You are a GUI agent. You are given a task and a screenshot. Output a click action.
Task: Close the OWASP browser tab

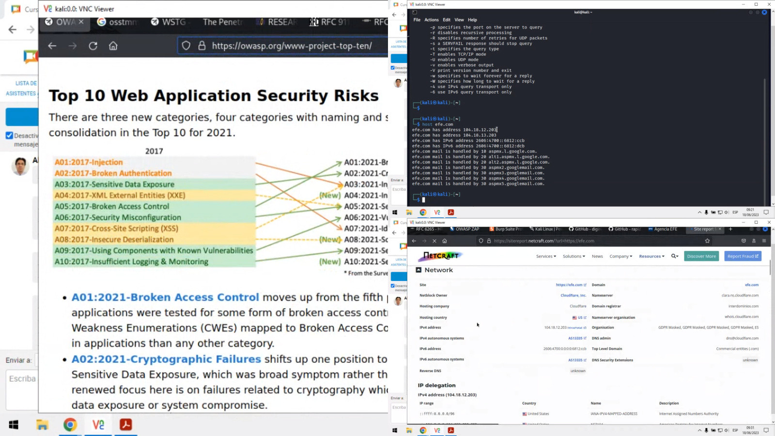pyautogui.click(x=81, y=22)
